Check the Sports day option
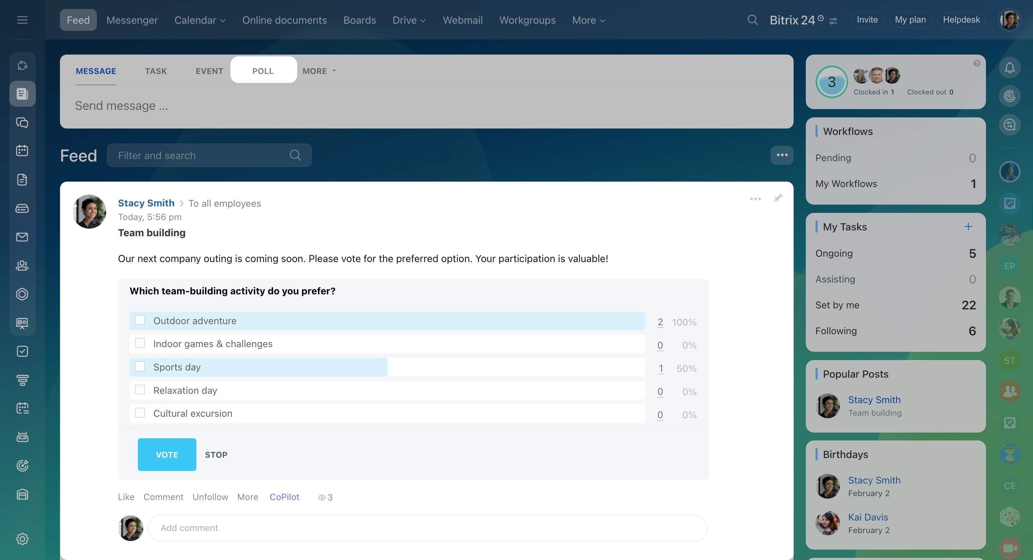1033x560 pixels. click(x=140, y=367)
